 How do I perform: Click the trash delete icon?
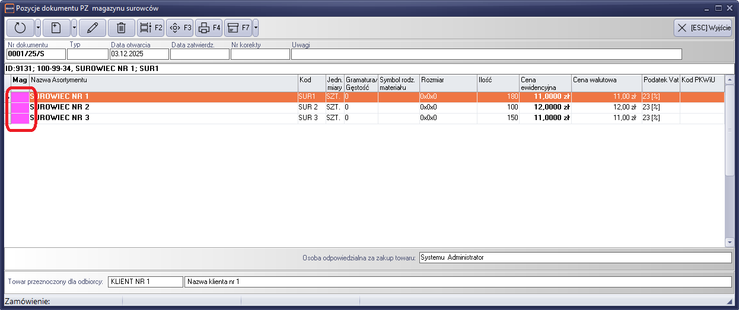(x=121, y=28)
